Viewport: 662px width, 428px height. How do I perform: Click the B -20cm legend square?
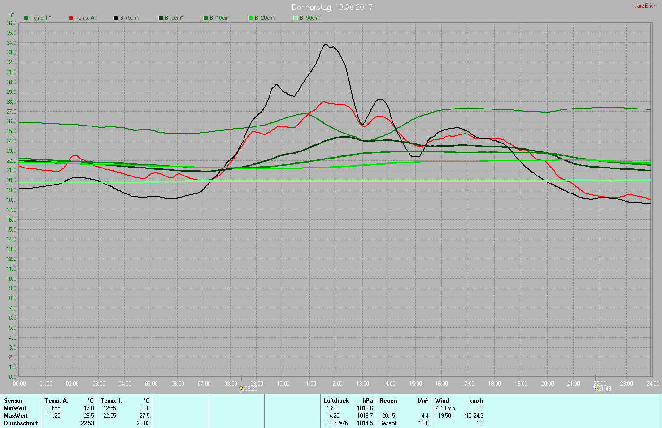coord(251,18)
